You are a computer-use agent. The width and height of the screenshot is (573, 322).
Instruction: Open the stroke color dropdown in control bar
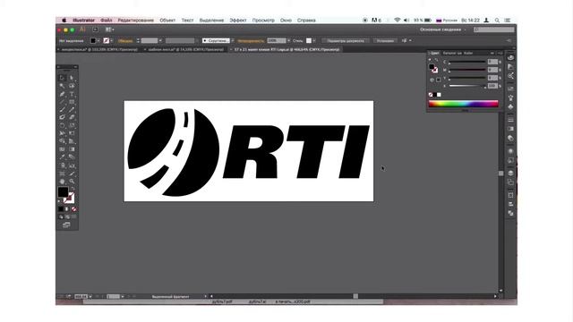tap(111, 40)
